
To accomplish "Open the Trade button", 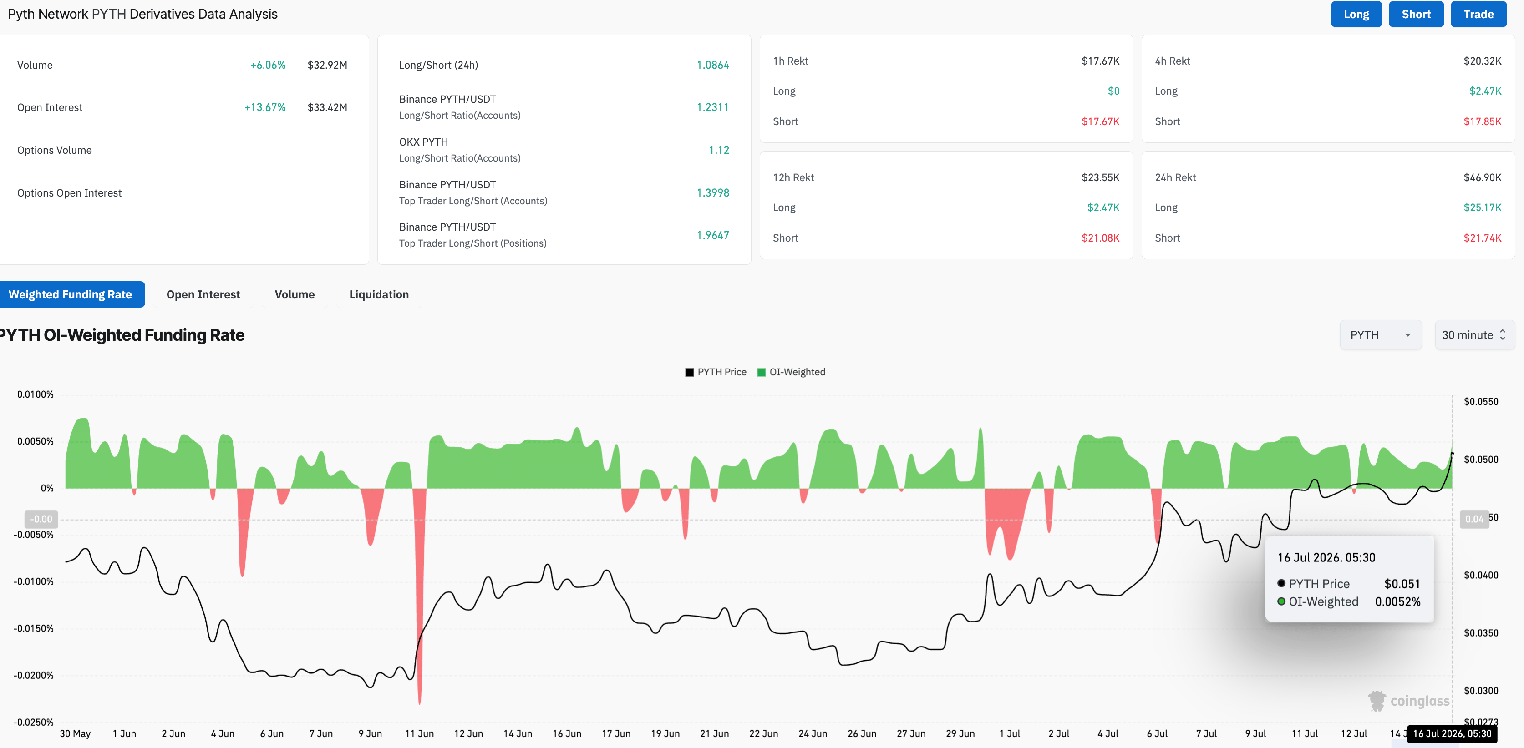I will coord(1478,14).
